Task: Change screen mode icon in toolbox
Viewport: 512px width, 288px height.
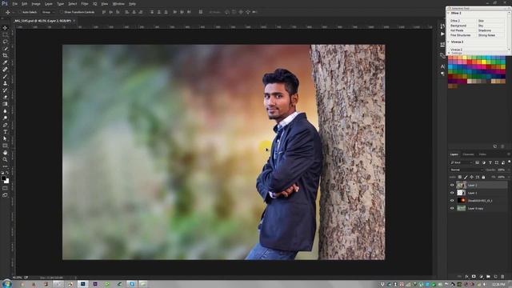Action: pyautogui.click(x=5, y=195)
